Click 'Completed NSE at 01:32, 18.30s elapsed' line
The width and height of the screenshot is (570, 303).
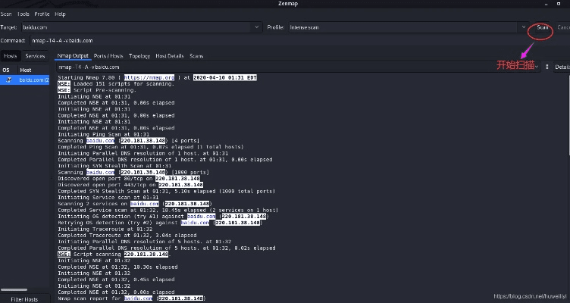click(117, 267)
